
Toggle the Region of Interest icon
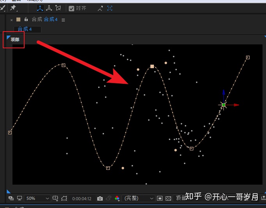[x=160, y=198]
